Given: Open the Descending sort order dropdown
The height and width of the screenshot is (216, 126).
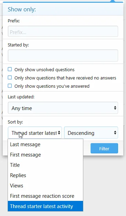Looking at the screenshot, I should (91, 133).
